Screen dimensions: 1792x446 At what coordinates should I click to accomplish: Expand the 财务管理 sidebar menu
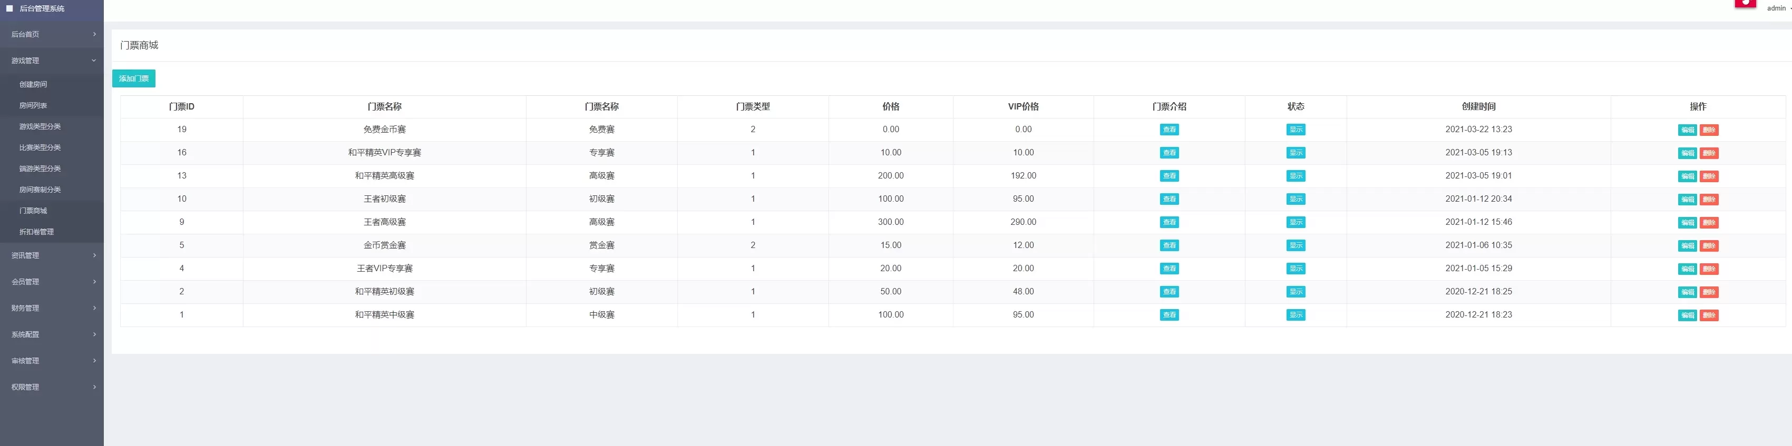52,308
